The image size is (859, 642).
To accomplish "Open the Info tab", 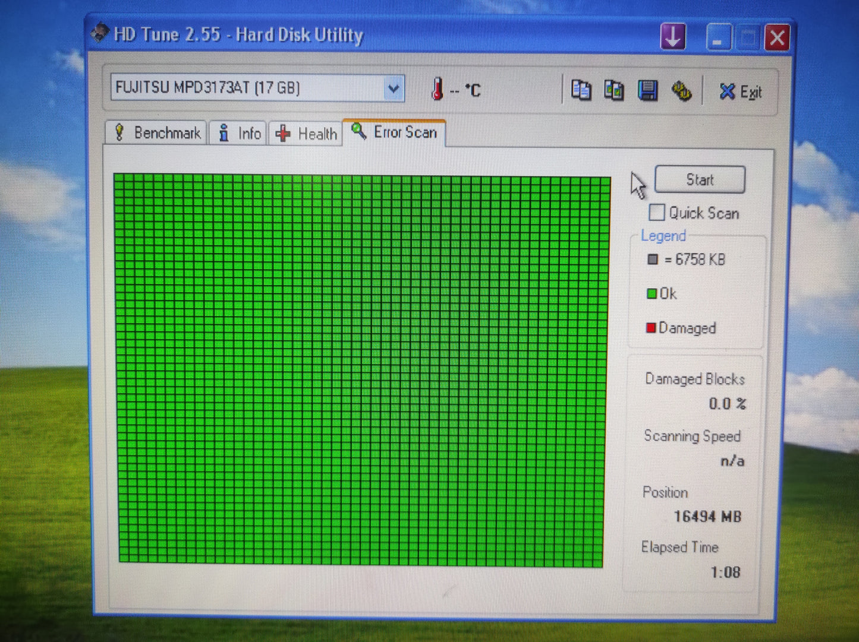I will coord(239,133).
